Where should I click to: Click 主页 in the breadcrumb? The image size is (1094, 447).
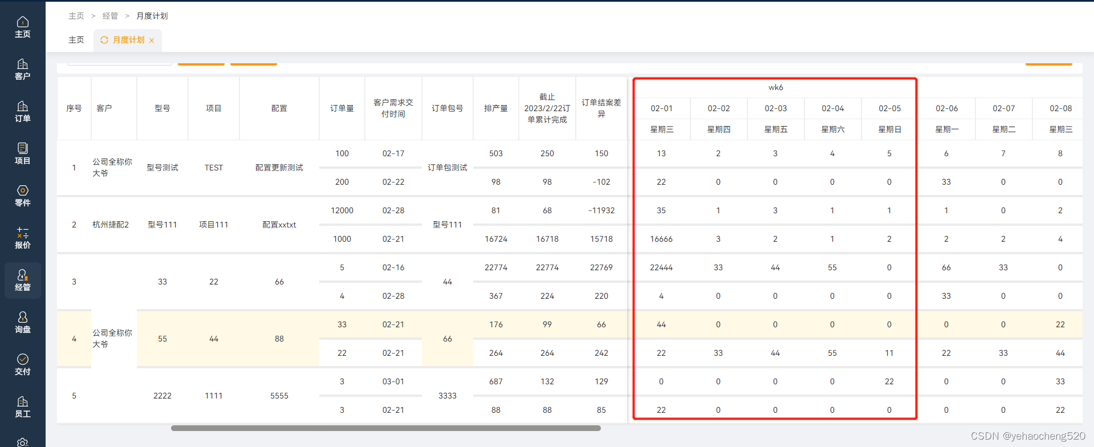click(76, 16)
